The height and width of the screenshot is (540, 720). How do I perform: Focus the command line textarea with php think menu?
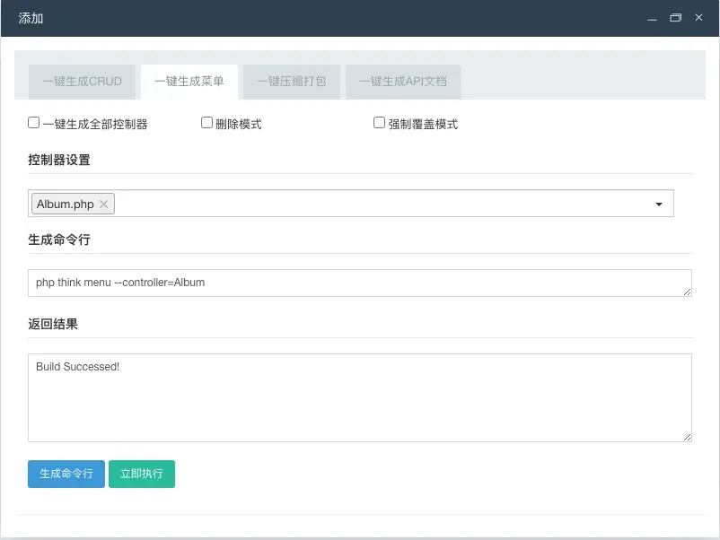(359, 283)
